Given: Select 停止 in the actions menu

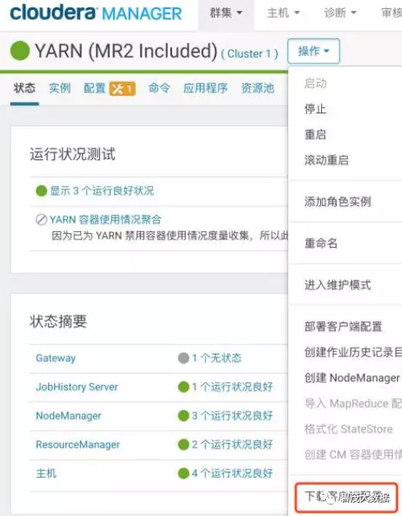Looking at the screenshot, I should click(315, 108).
